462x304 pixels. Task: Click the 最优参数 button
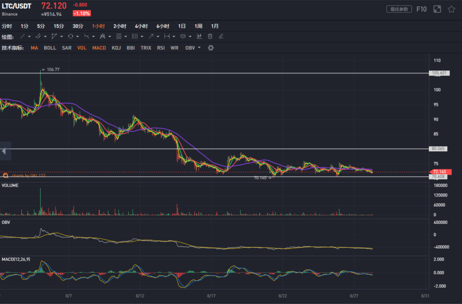[x=399, y=9]
